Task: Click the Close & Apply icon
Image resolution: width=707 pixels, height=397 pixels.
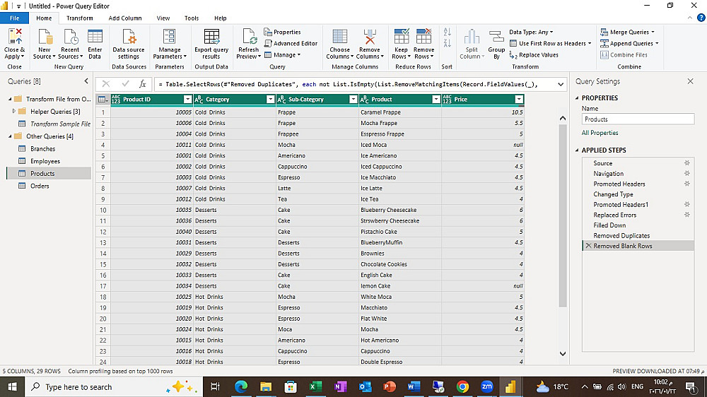Action: click(15, 37)
